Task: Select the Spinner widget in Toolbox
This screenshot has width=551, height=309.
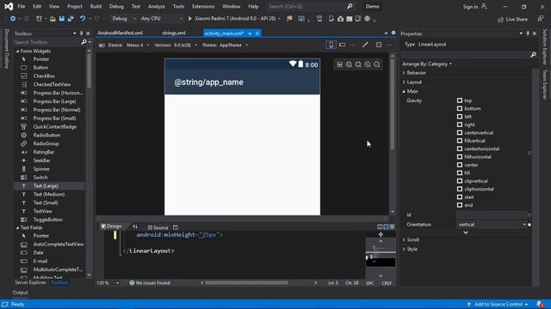Action: (x=41, y=169)
